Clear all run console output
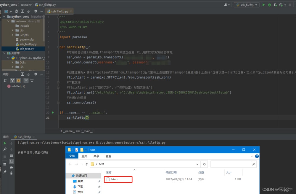The image size is (296, 194). [x=12, y=173]
